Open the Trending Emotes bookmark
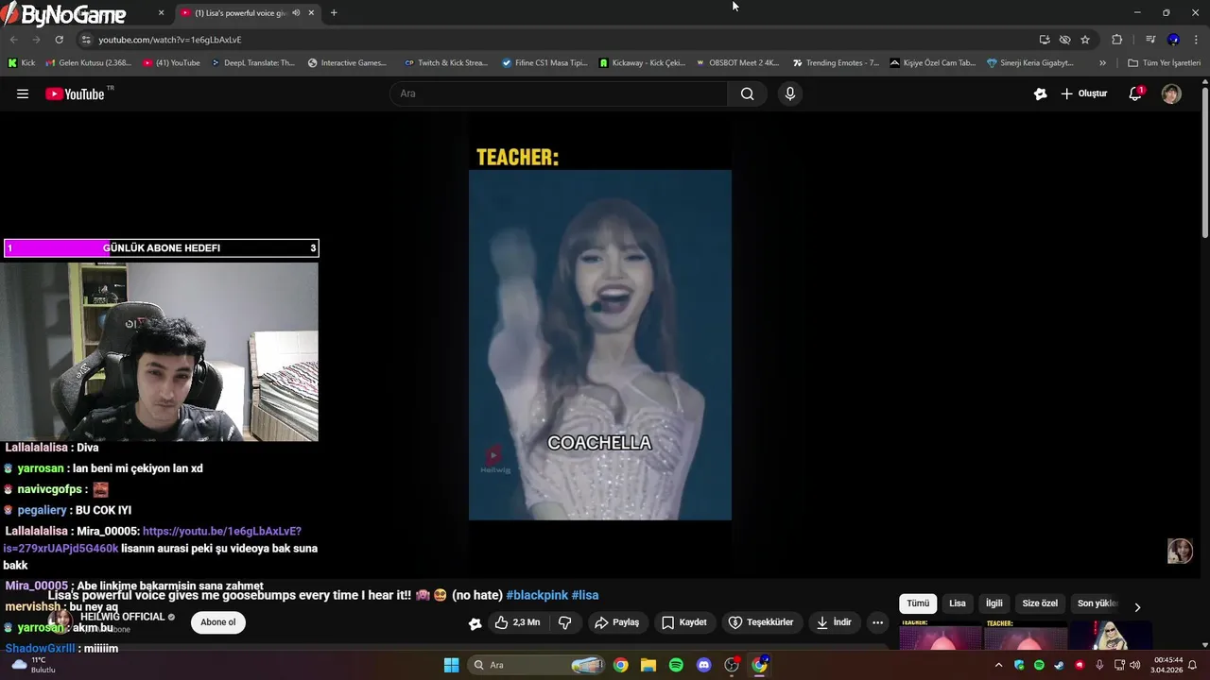The width and height of the screenshot is (1210, 680). (836, 63)
